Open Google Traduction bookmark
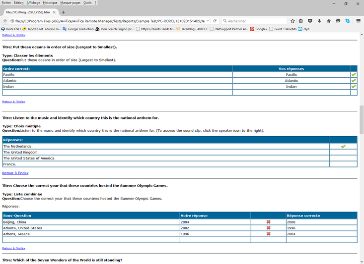Image resolution: width=364 pixels, height=264 pixels. coord(78,29)
